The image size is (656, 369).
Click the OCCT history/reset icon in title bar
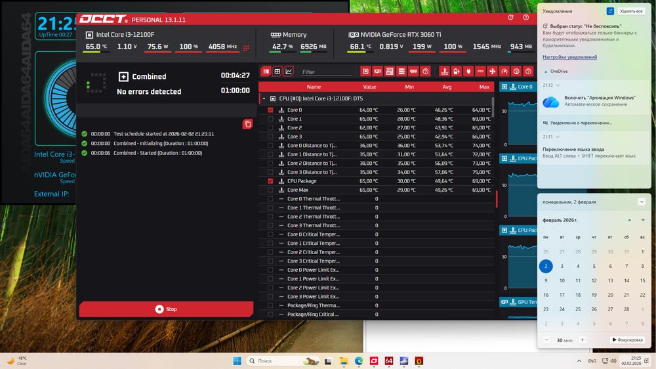(510, 18)
